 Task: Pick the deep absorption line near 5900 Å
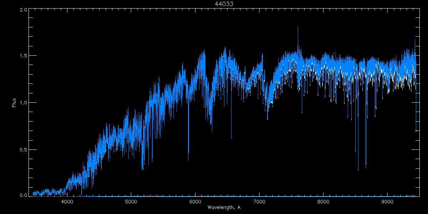(188, 160)
